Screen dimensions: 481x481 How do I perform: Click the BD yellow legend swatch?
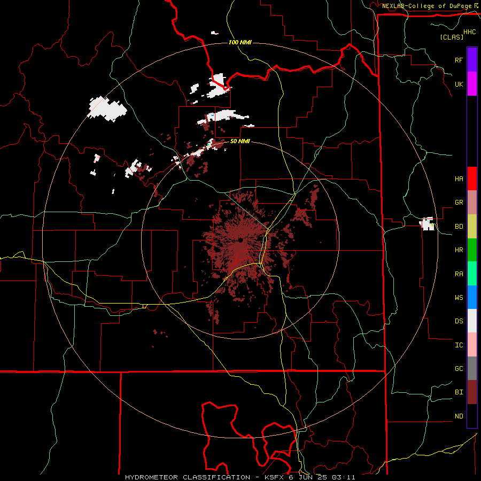pyautogui.click(x=472, y=227)
